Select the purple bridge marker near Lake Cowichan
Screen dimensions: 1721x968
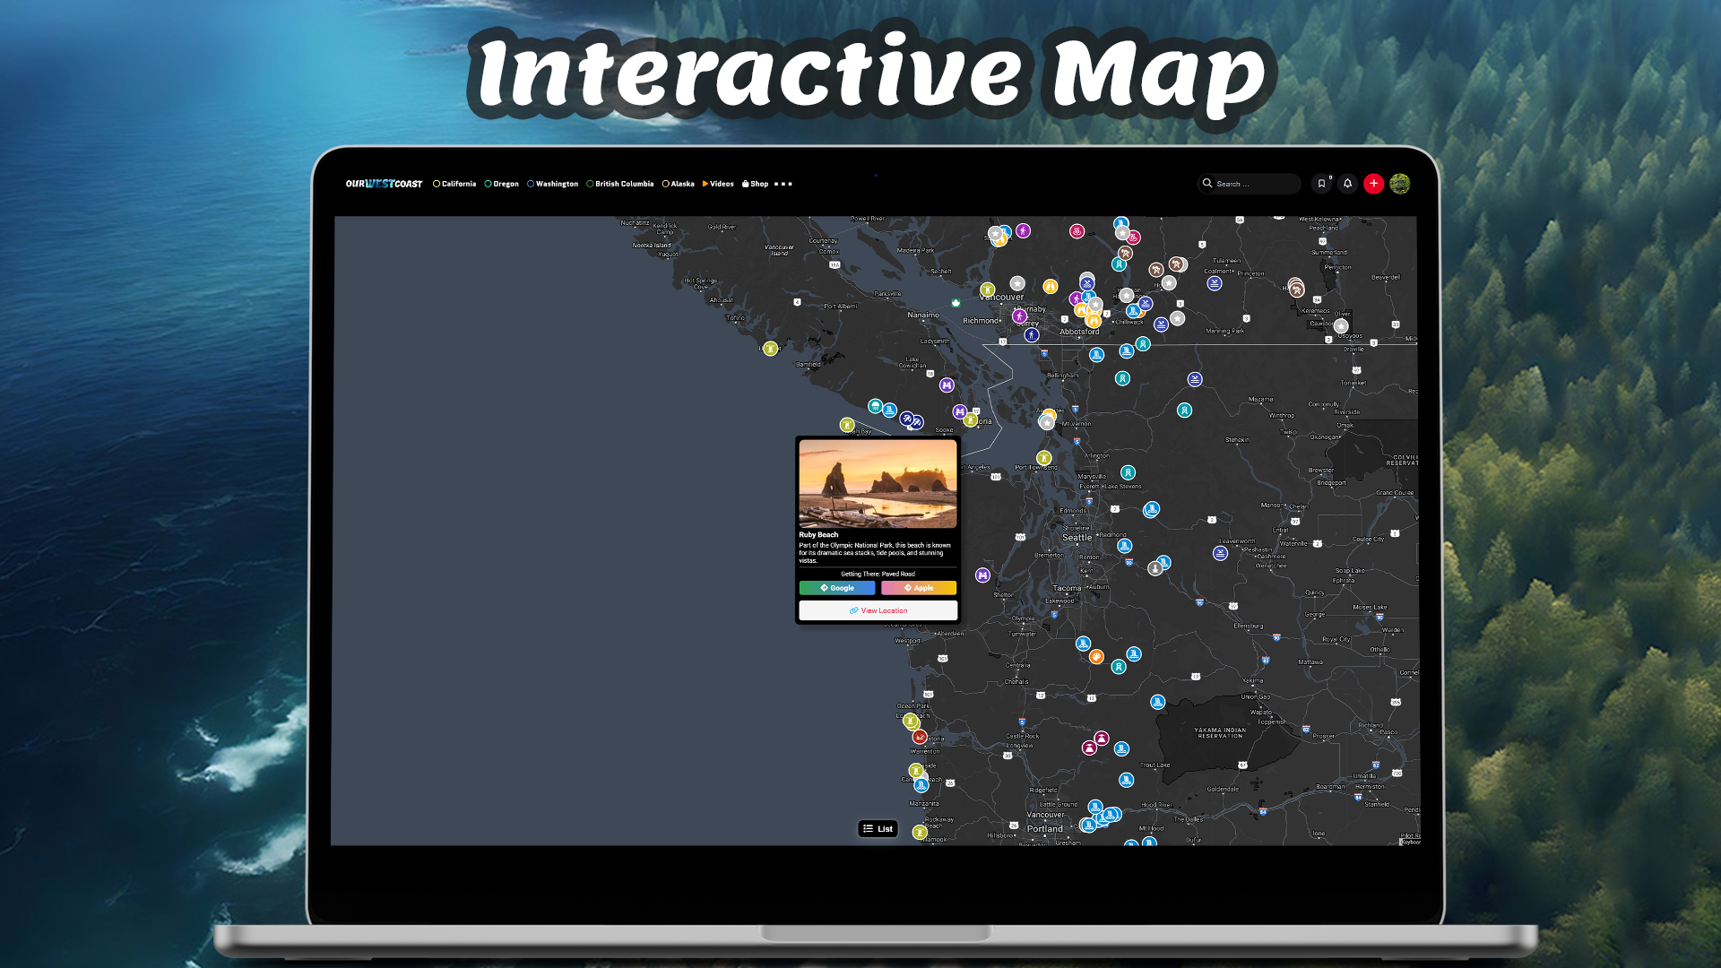947,385
